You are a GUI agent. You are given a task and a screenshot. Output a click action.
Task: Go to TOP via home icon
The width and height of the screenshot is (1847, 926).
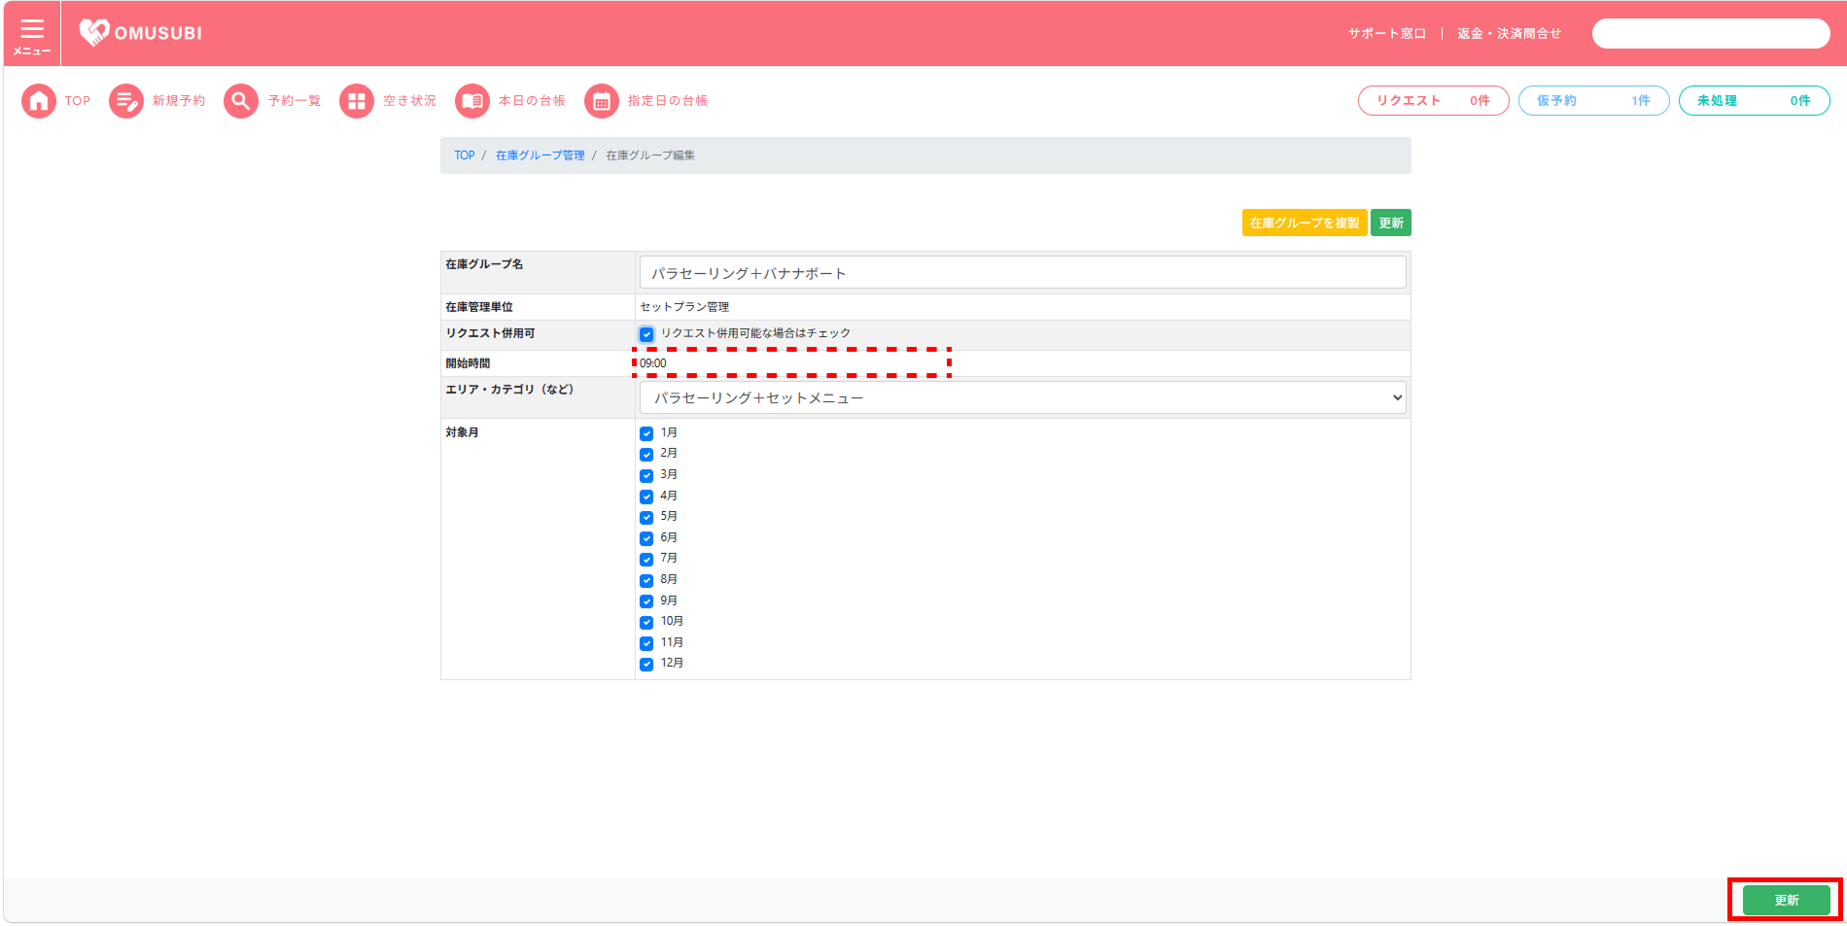point(39,101)
